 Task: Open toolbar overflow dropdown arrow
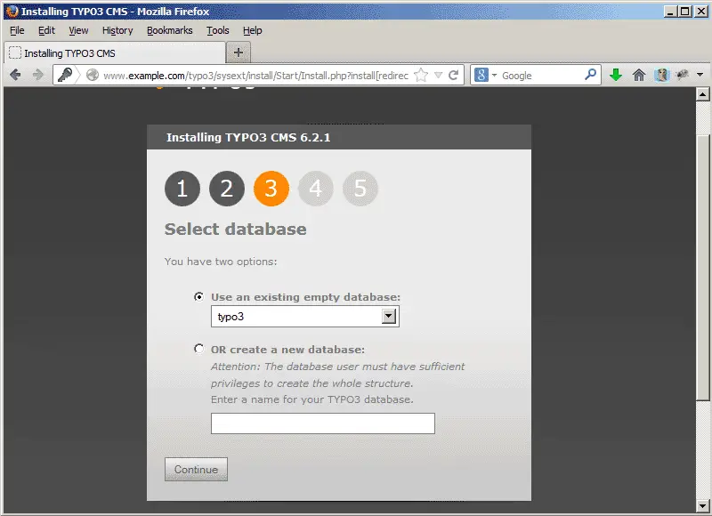click(x=700, y=75)
